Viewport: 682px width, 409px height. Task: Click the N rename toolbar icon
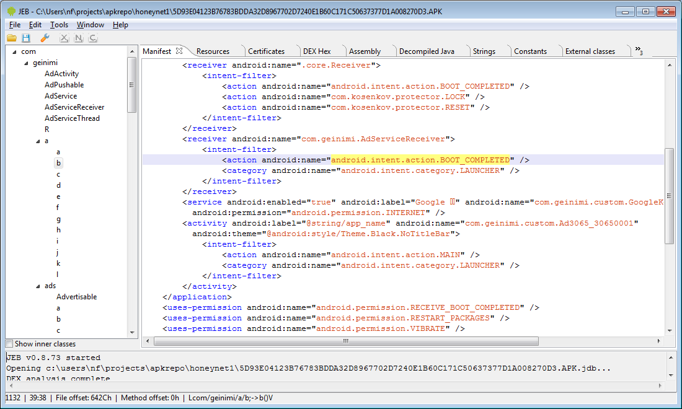coord(78,38)
